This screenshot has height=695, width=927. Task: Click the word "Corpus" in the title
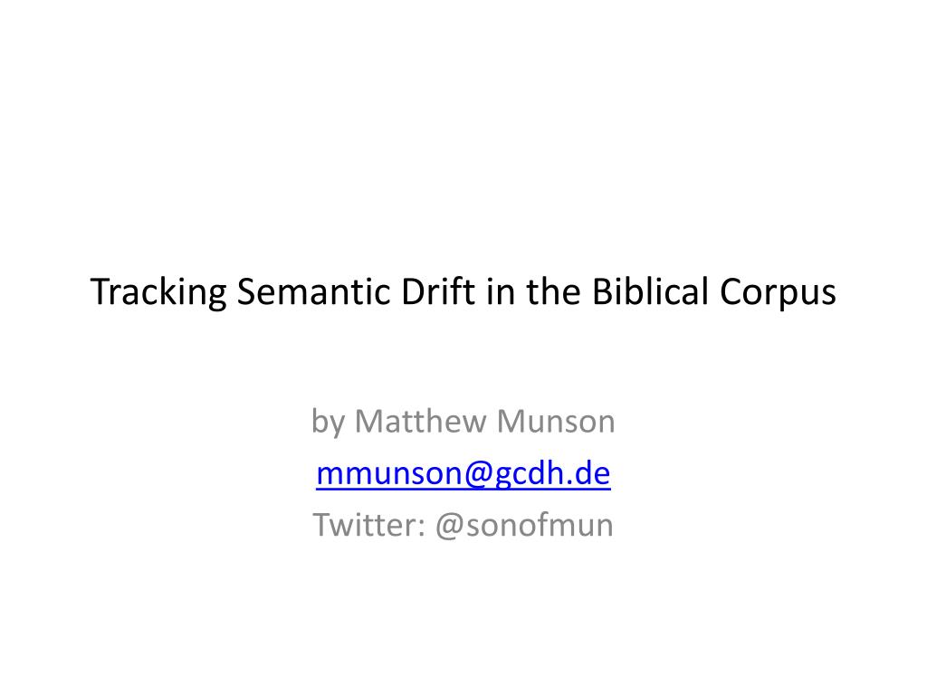tap(778, 292)
